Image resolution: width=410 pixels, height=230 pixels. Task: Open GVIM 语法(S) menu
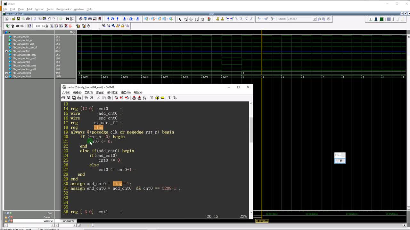click(x=100, y=93)
